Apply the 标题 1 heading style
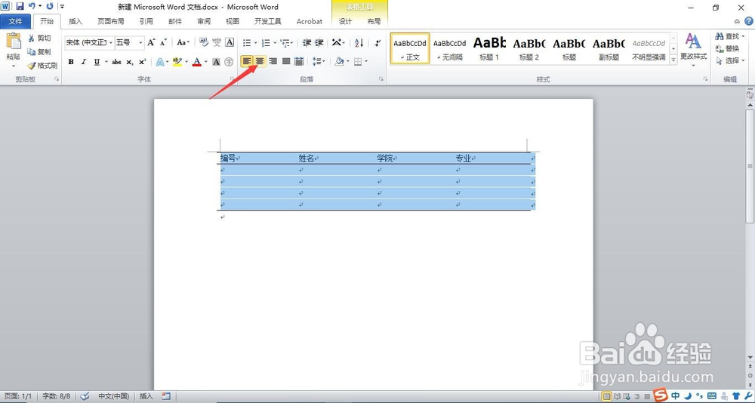Viewport: 755px width, 403px height. pos(489,48)
